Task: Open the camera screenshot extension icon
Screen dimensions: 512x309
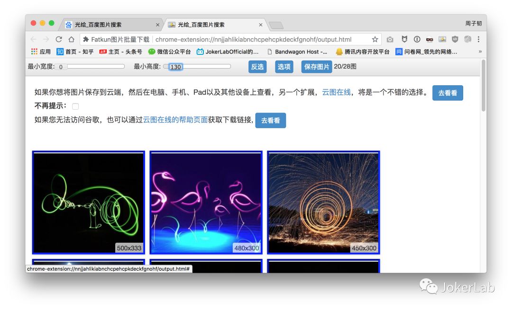Action: point(390,39)
